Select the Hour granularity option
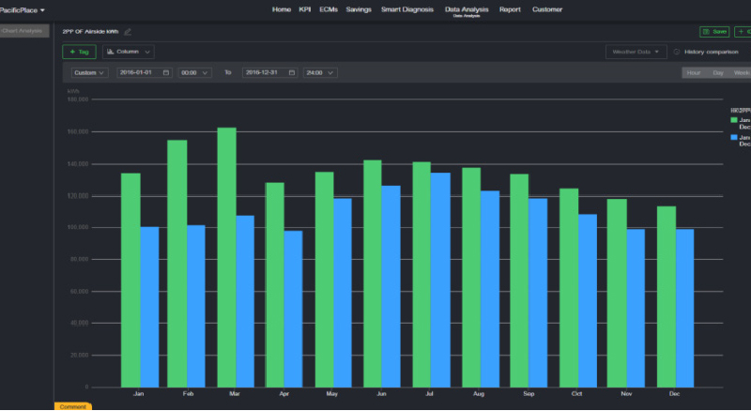This screenshot has height=411, width=751. pos(693,72)
